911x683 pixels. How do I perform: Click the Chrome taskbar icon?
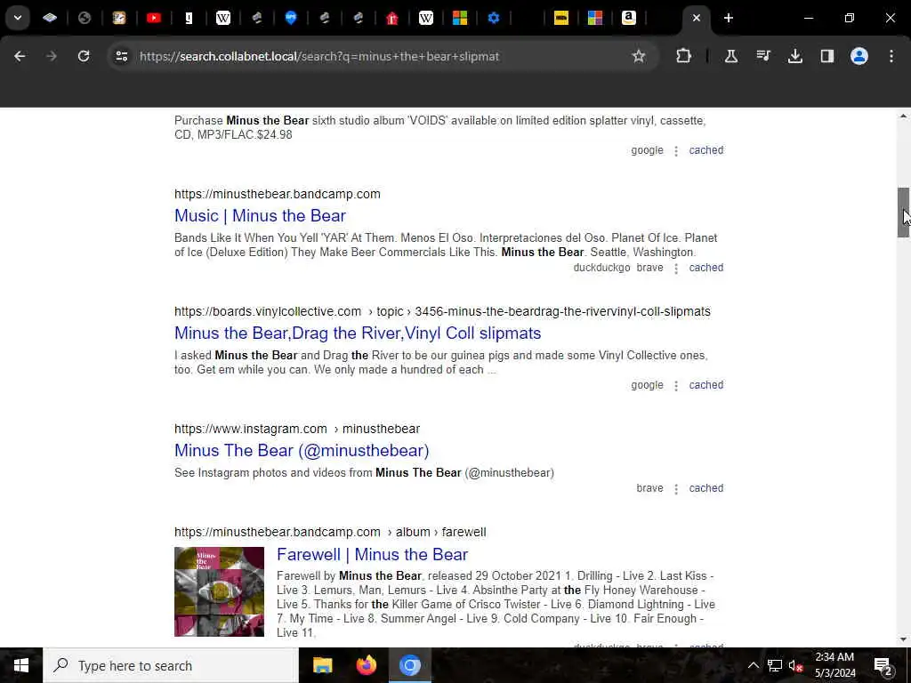pos(409,665)
